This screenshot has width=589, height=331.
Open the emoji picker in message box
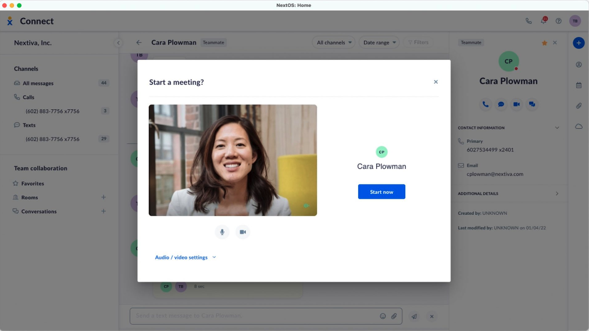coord(383,316)
